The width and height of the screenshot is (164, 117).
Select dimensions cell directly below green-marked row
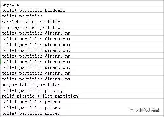82,67
